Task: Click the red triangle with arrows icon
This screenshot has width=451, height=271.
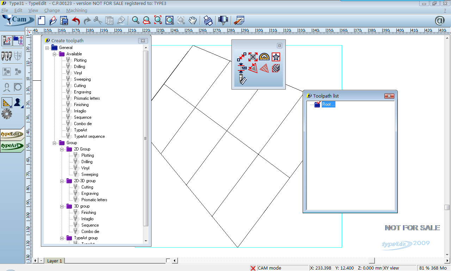Action: coord(253,68)
